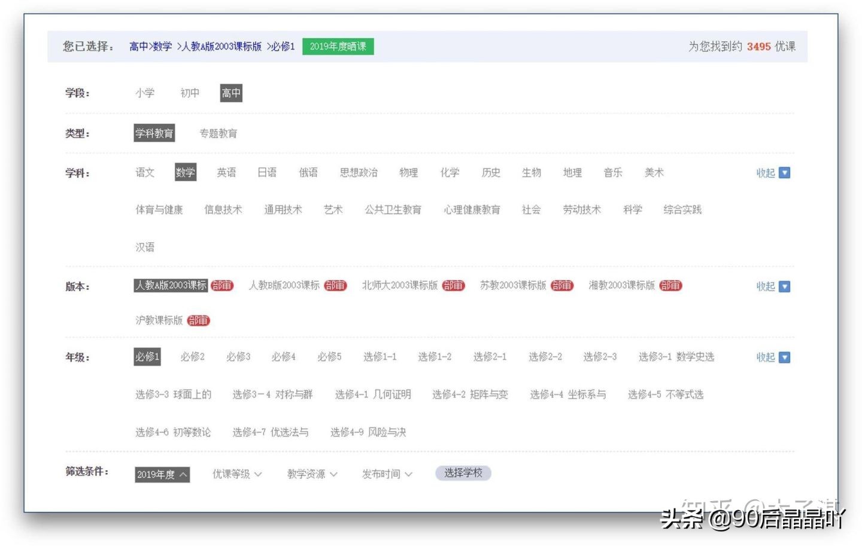Open the 发布时间 dropdown
The image size is (862, 546).
pos(387,474)
